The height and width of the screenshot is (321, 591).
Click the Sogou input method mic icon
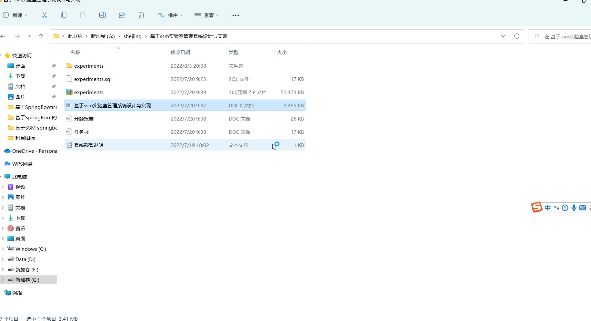point(574,208)
